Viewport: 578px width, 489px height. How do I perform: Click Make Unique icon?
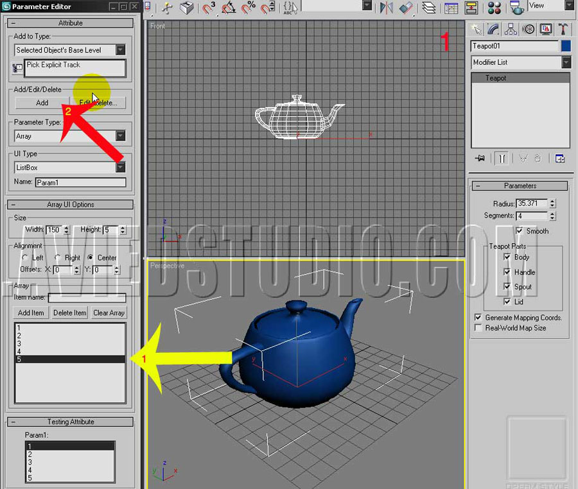point(523,159)
